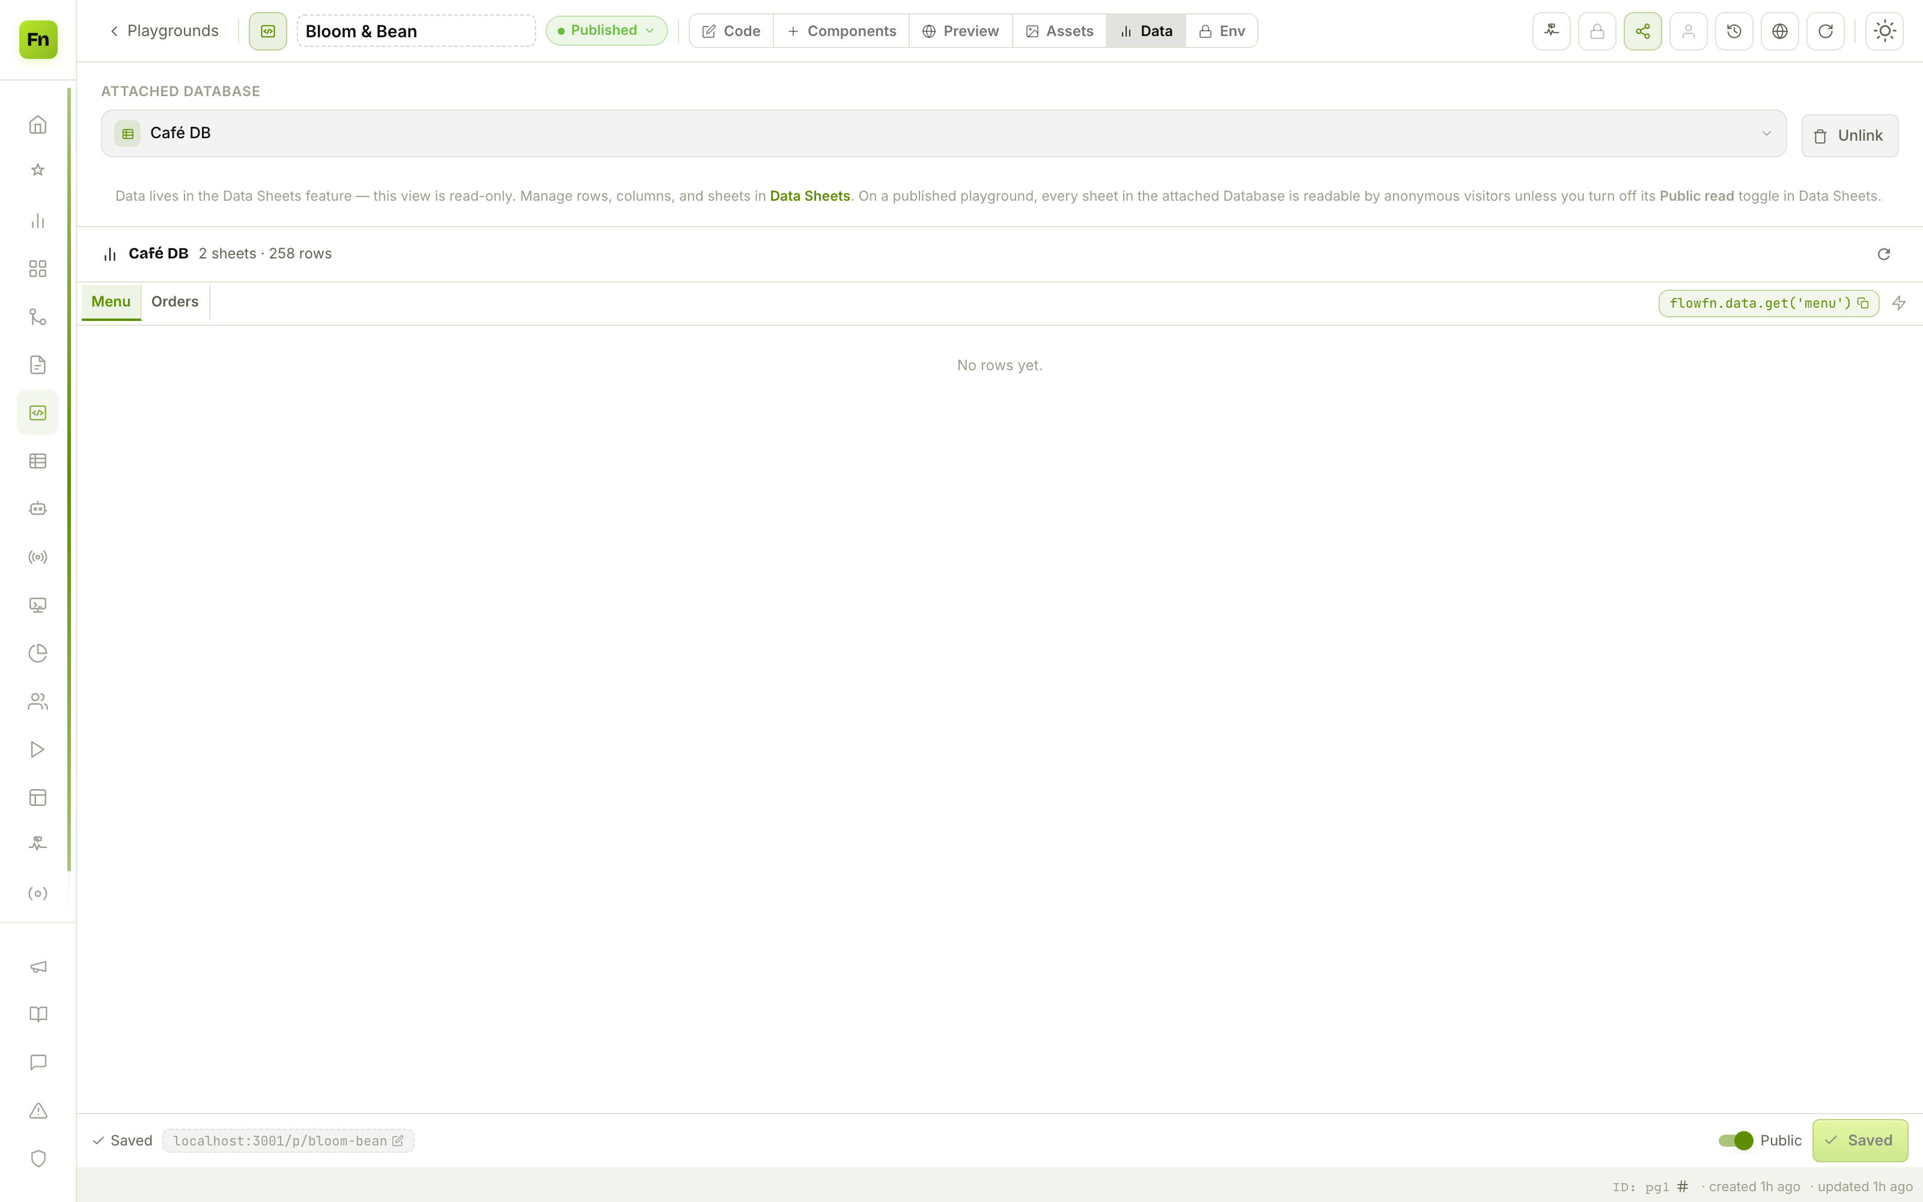1923x1202 pixels.
Task: Toggle the Public switch off
Action: coord(1736,1141)
